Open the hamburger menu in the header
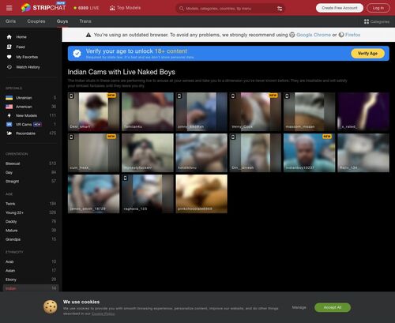This screenshot has height=323, width=395. [x=9, y=8]
